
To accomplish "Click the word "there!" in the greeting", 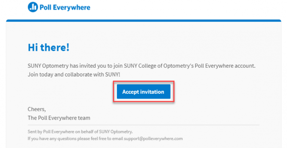I will tap(55, 47).
